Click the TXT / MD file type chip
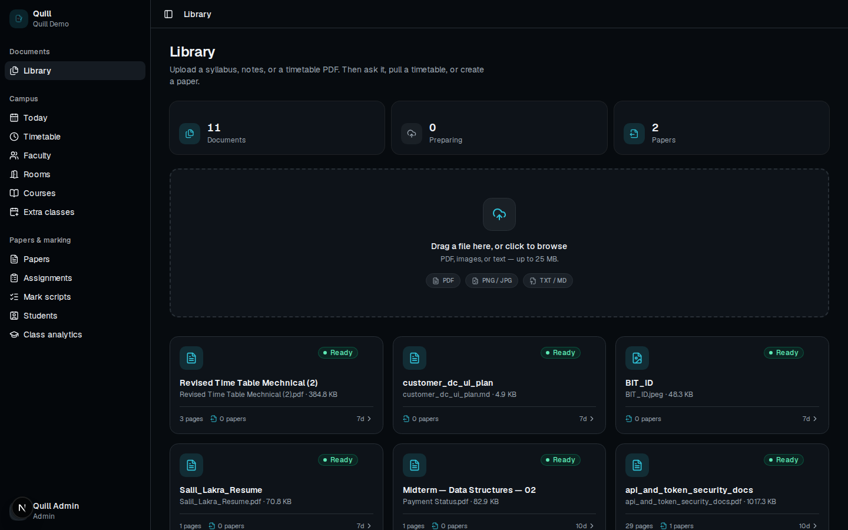The height and width of the screenshot is (530, 848). 548,281
